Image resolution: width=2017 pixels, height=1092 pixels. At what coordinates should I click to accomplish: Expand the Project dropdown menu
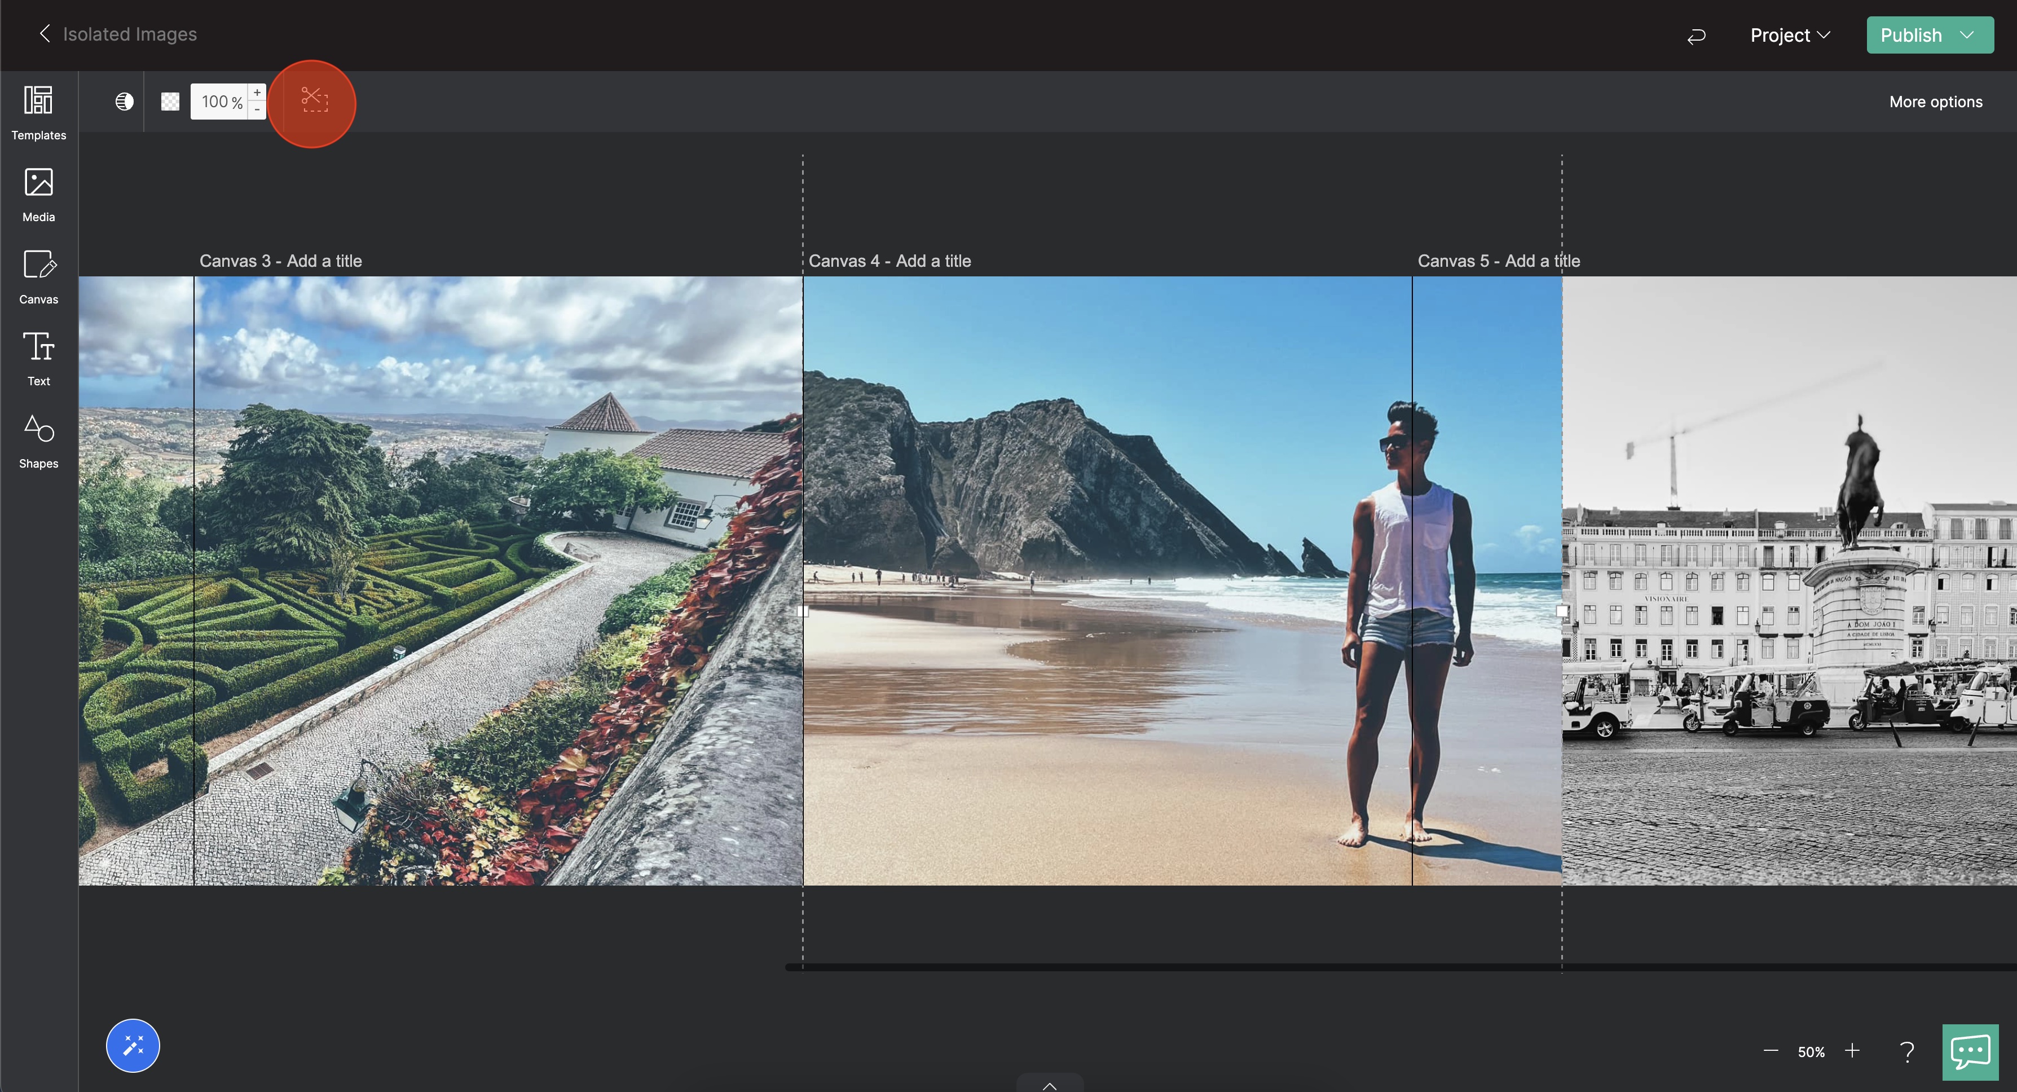[1790, 35]
